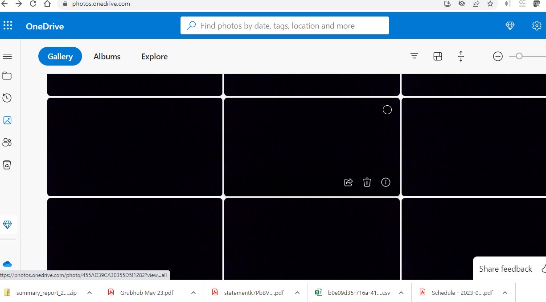Open the folder files view in sidebar

[x=7, y=75]
